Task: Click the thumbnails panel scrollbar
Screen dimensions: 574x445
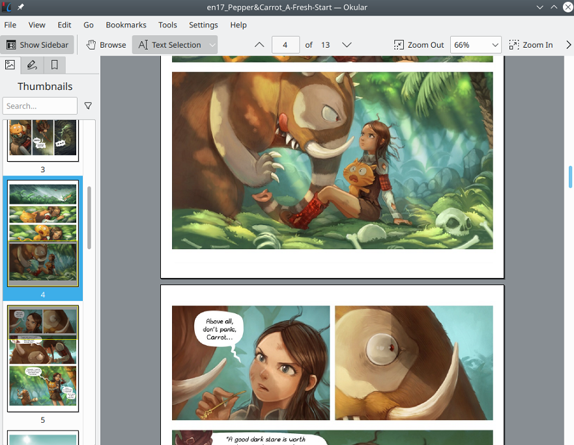Action: tap(89, 218)
